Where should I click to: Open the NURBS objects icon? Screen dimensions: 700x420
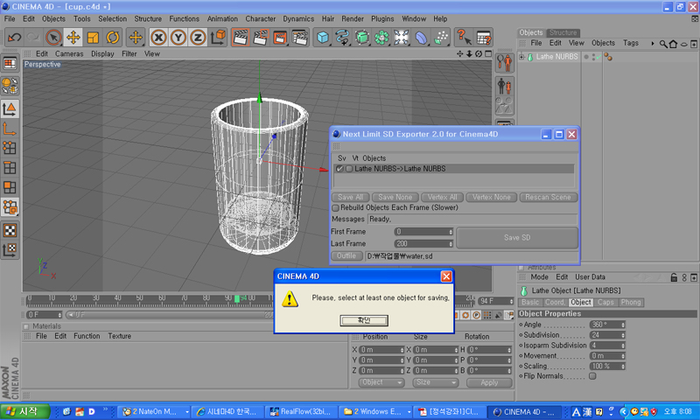362,38
